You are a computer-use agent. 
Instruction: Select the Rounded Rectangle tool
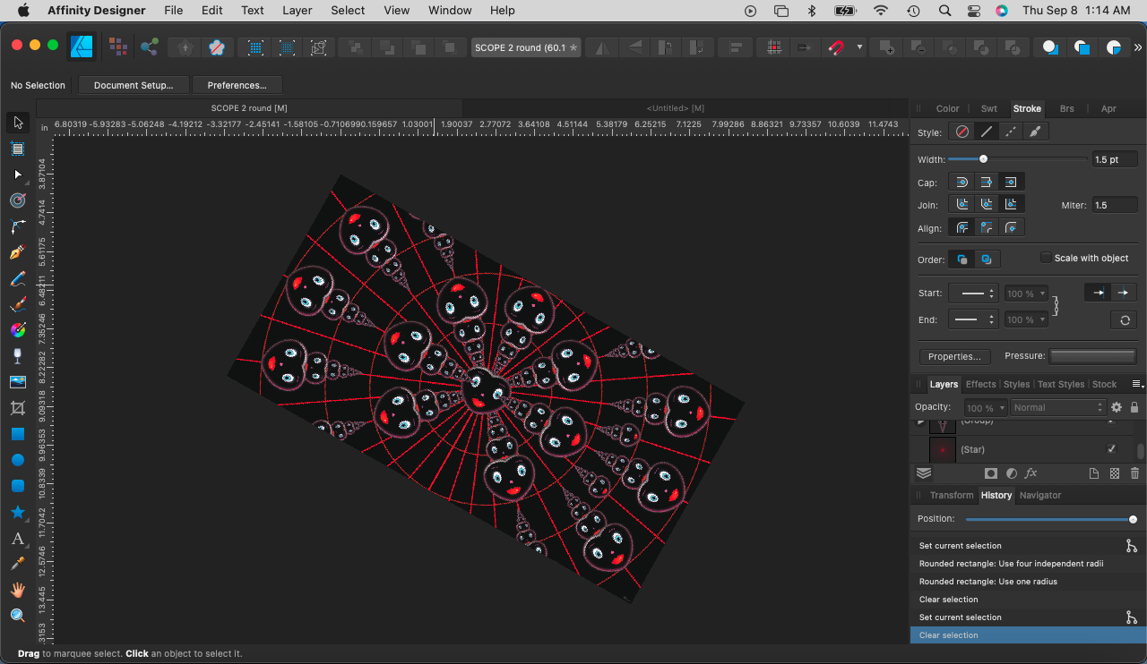(18, 486)
